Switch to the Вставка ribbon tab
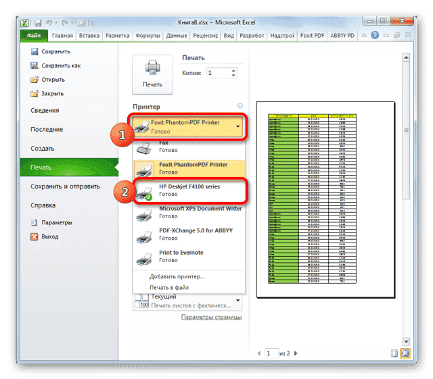This screenshot has width=433, height=379. (x=89, y=36)
